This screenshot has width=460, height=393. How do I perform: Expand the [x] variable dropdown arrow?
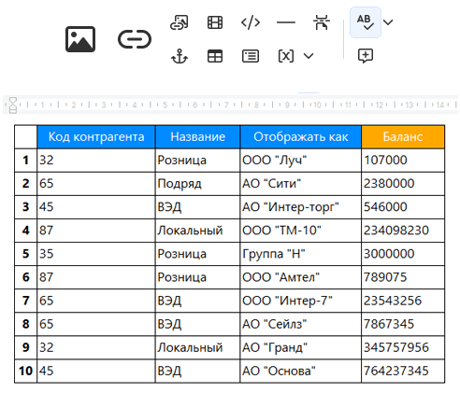pyautogui.click(x=309, y=56)
